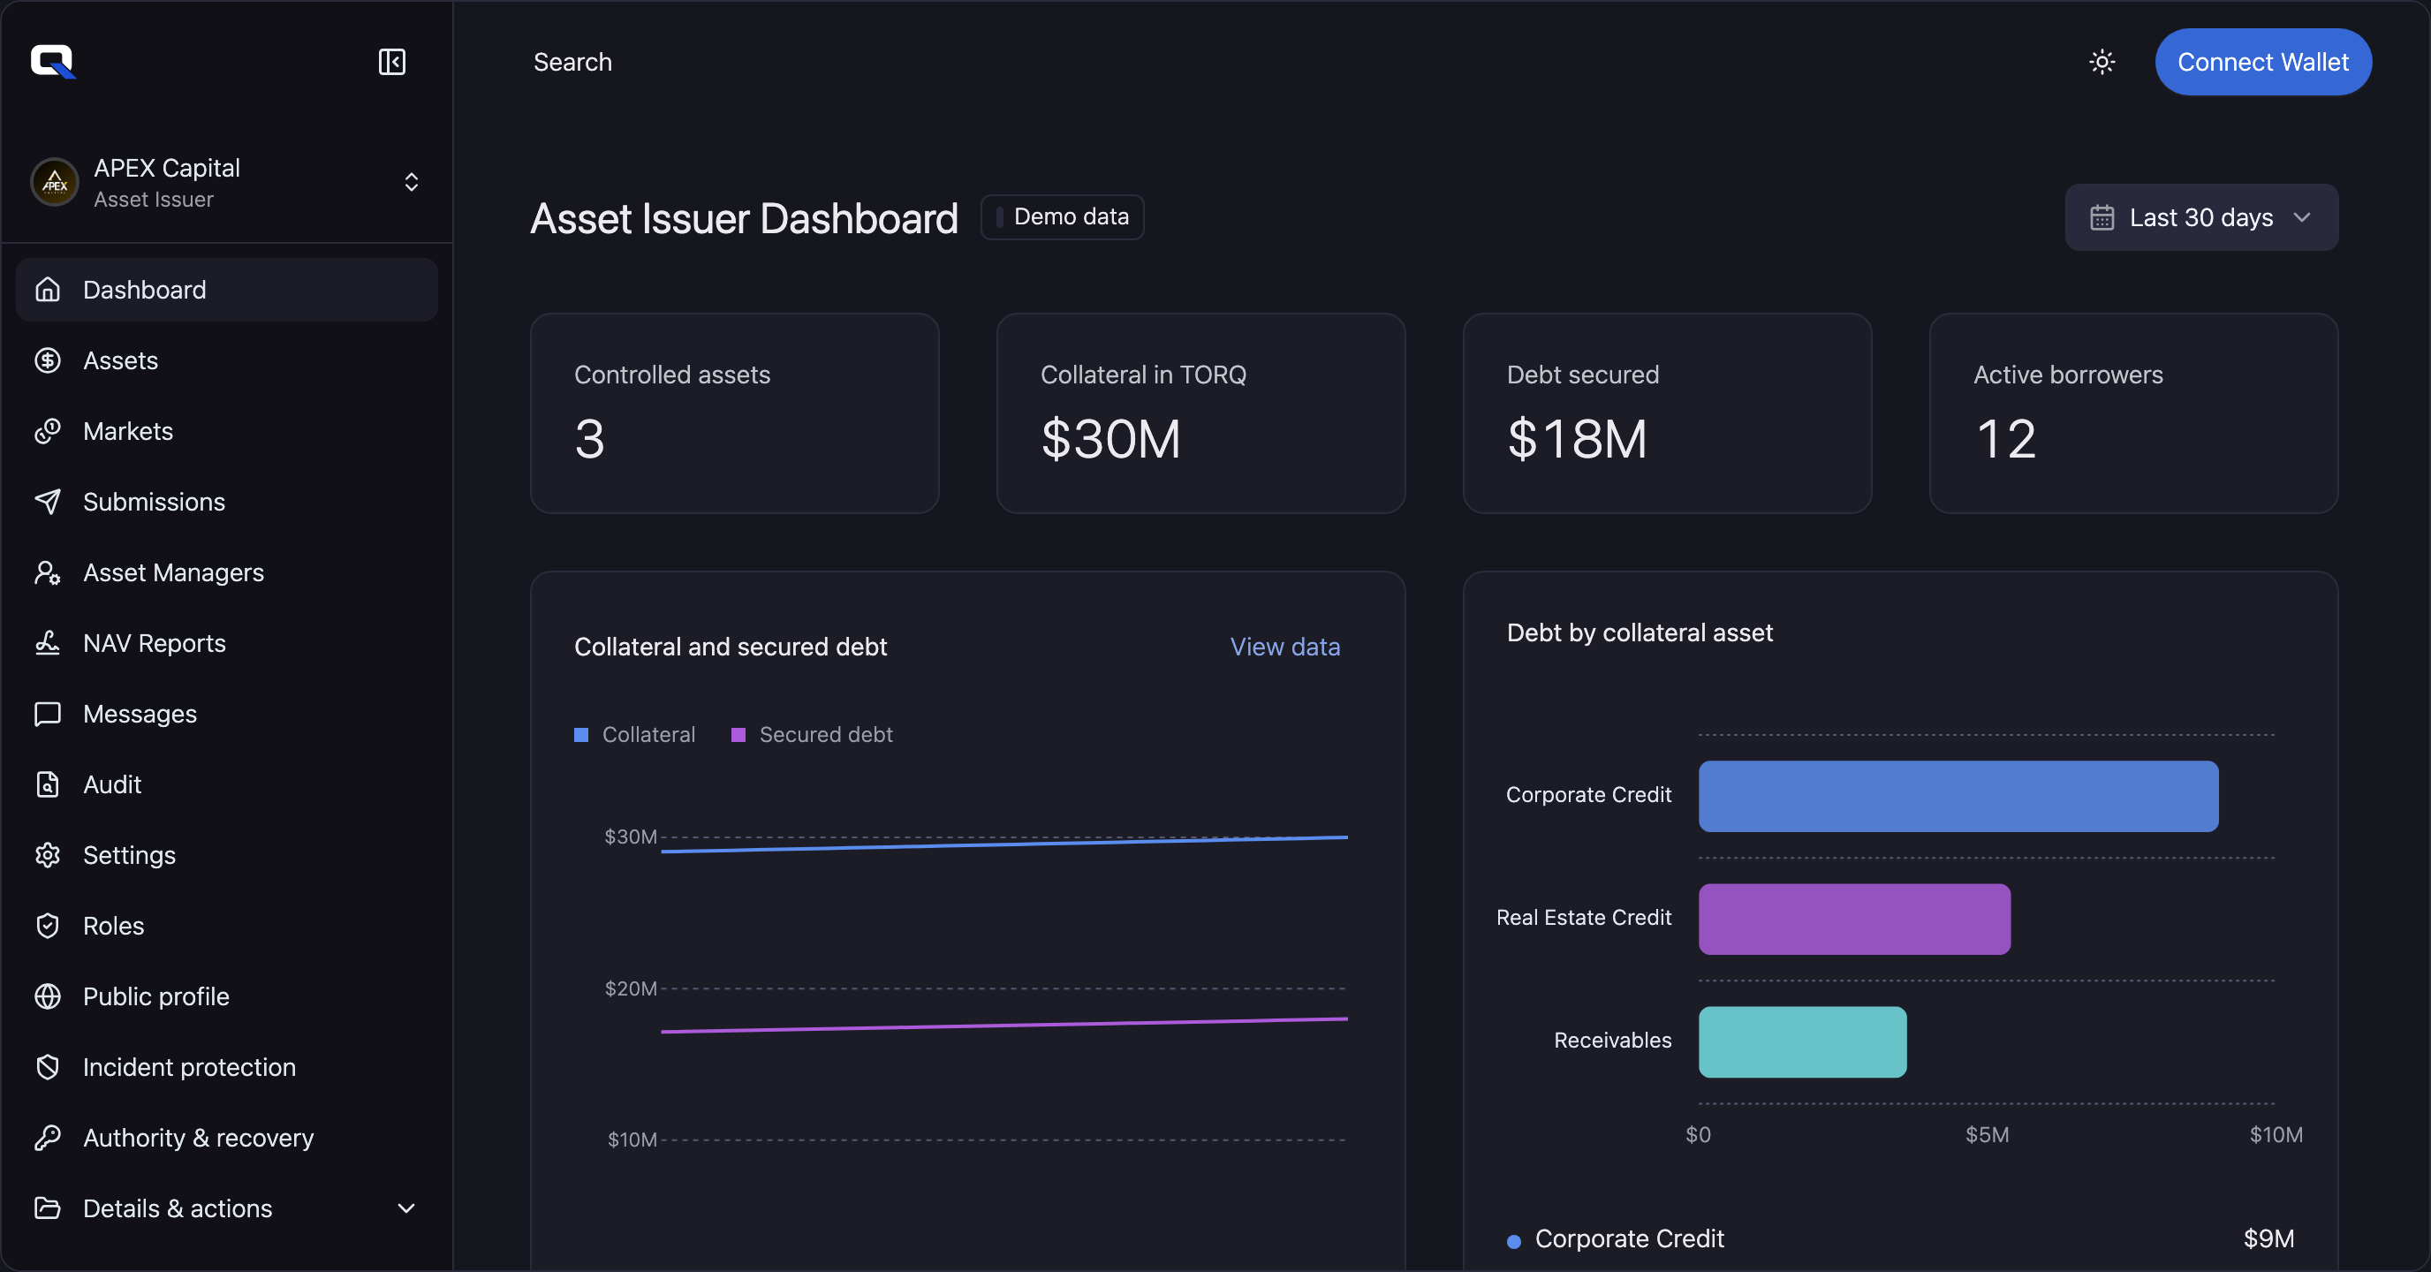The height and width of the screenshot is (1272, 2431).
Task: Open the Assets menu label
Action: [x=120, y=360]
